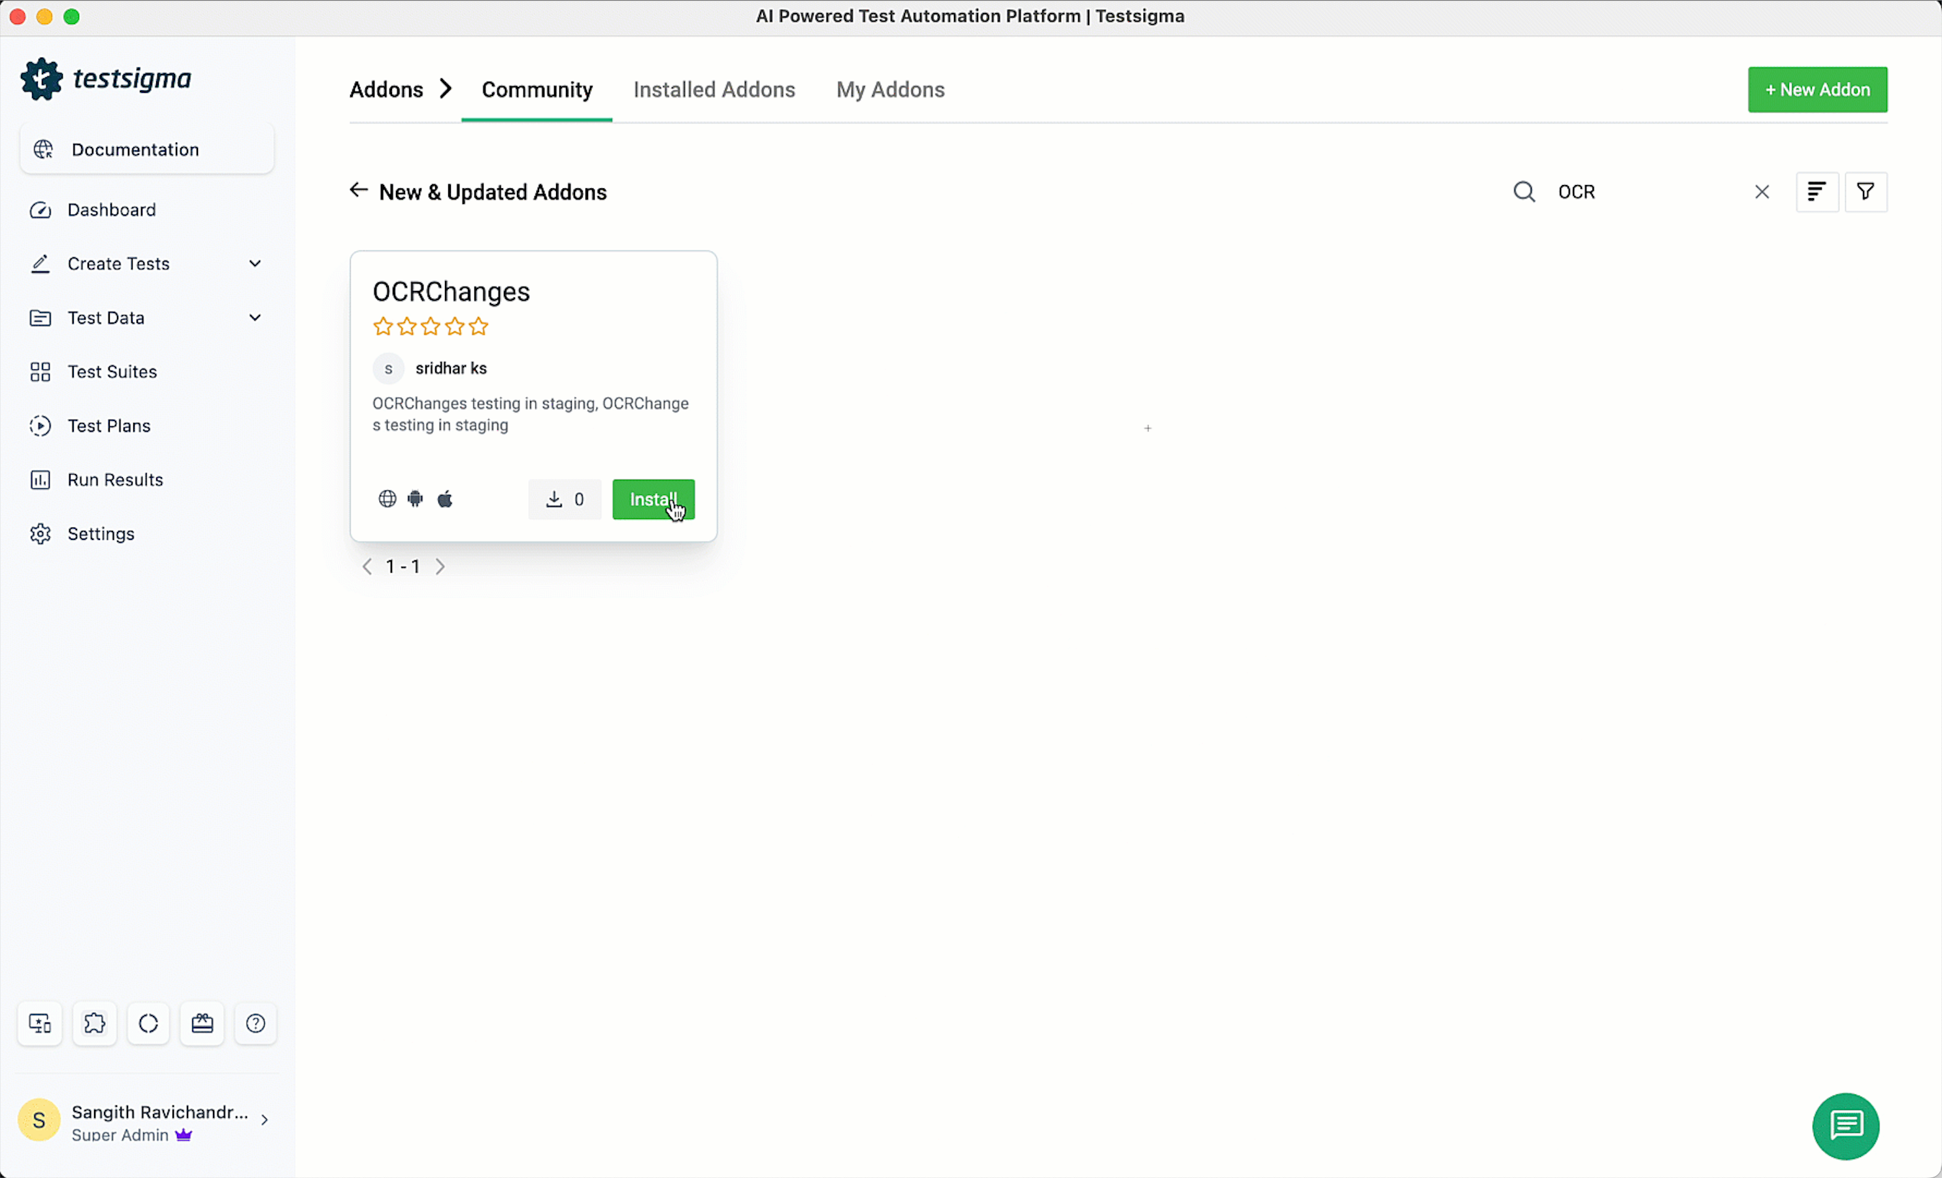1942x1178 pixels.
Task: Click the 1 - 1 pagination text
Action: pyautogui.click(x=403, y=566)
